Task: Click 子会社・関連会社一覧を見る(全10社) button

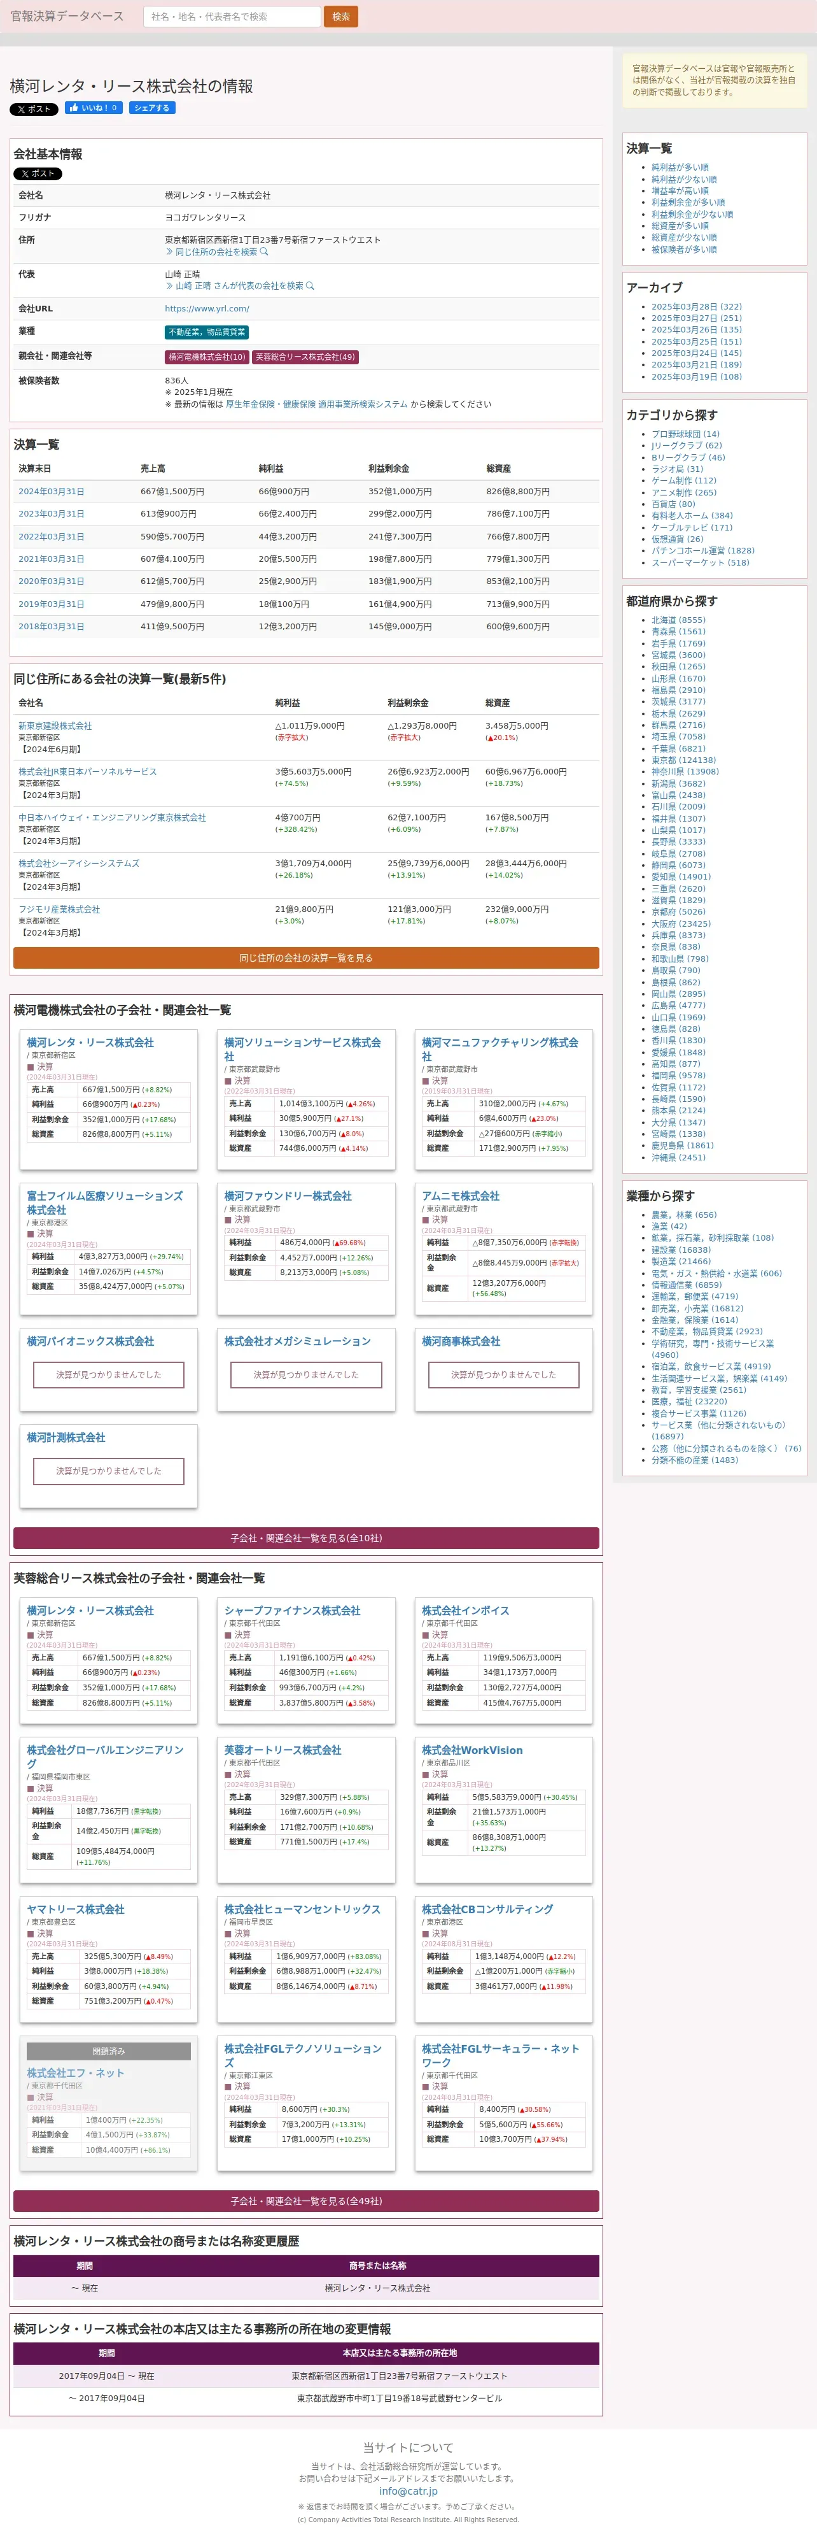Action: coord(307,1537)
